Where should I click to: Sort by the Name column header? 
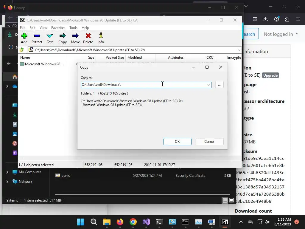tap(42, 58)
